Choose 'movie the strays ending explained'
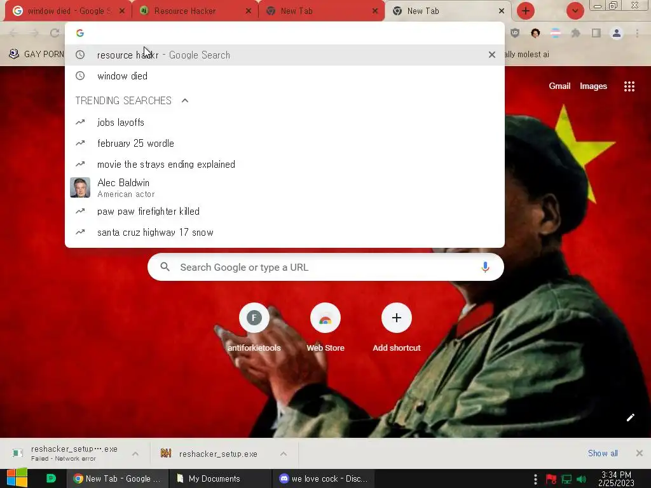The height and width of the screenshot is (488, 651). click(285, 165)
